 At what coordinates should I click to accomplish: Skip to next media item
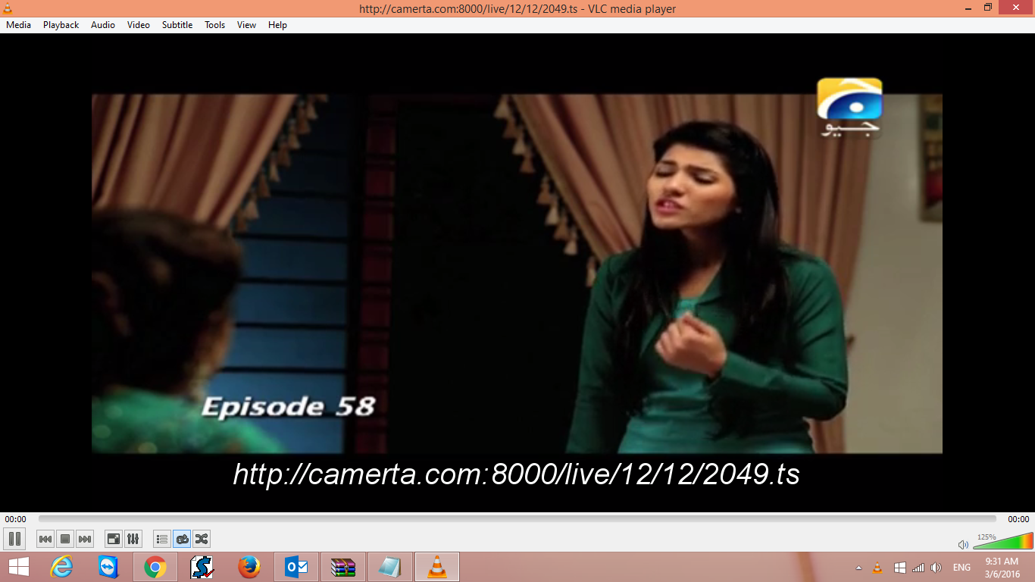[85, 539]
